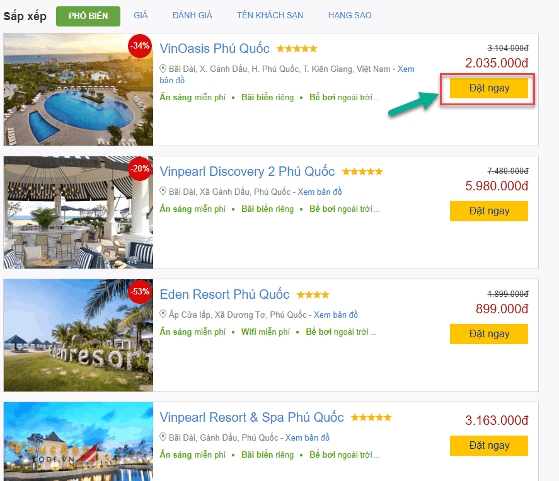
Task: Sort by TÊN KHÁCH SẠN
Action: [x=270, y=15]
